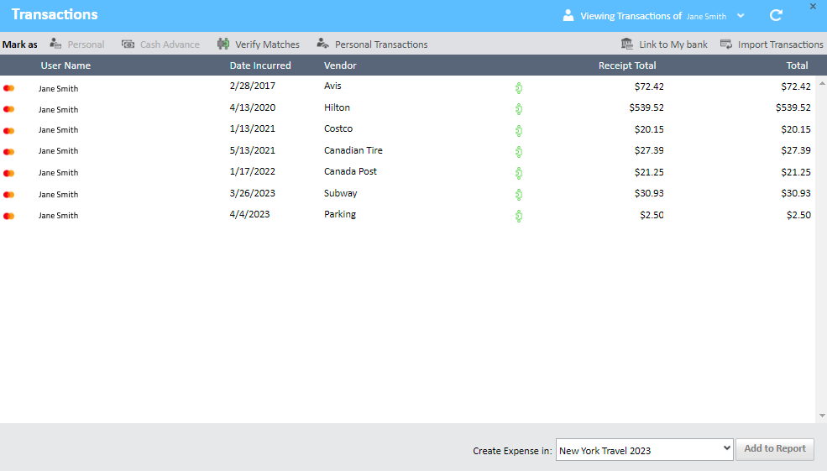The image size is (827, 471).
Task: Click the scrollbar down arrow
Action: click(821, 416)
